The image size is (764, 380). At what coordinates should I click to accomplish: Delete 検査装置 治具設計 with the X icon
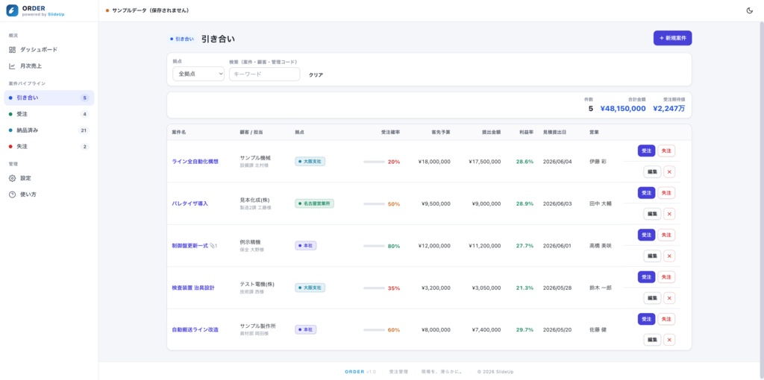coord(669,298)
